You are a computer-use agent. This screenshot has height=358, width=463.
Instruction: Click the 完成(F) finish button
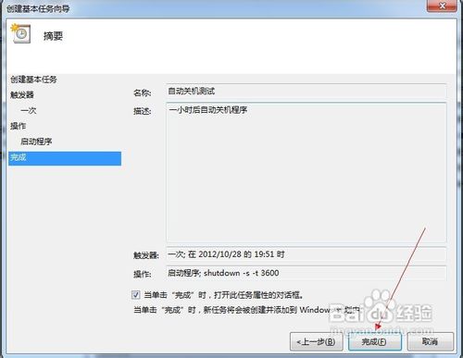pos(375,341)
